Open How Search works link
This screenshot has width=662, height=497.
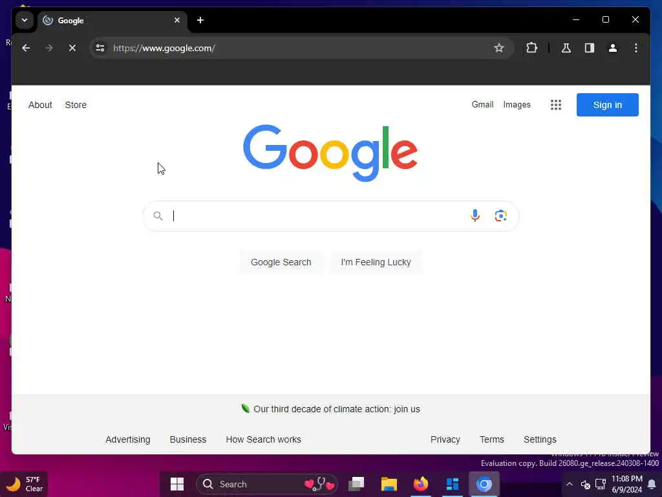click(264, 439)
